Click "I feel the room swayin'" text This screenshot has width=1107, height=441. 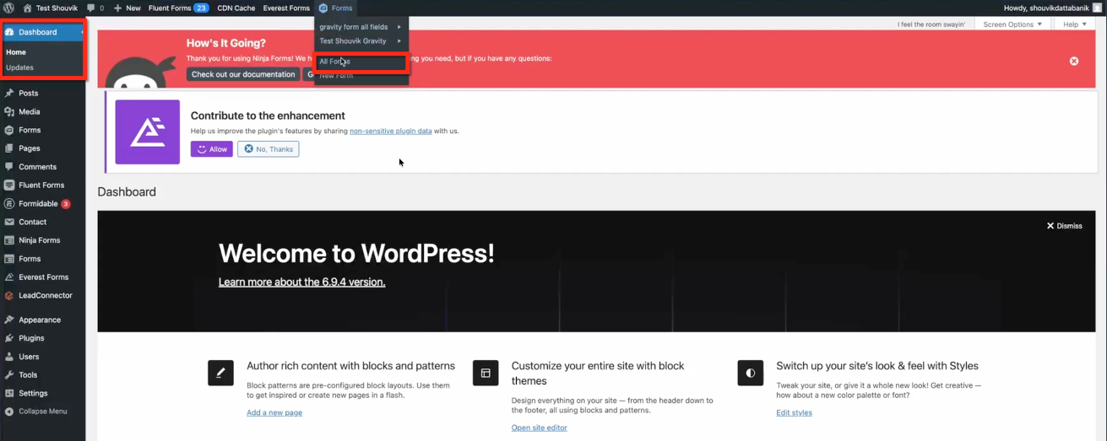(x=931, y=24)
